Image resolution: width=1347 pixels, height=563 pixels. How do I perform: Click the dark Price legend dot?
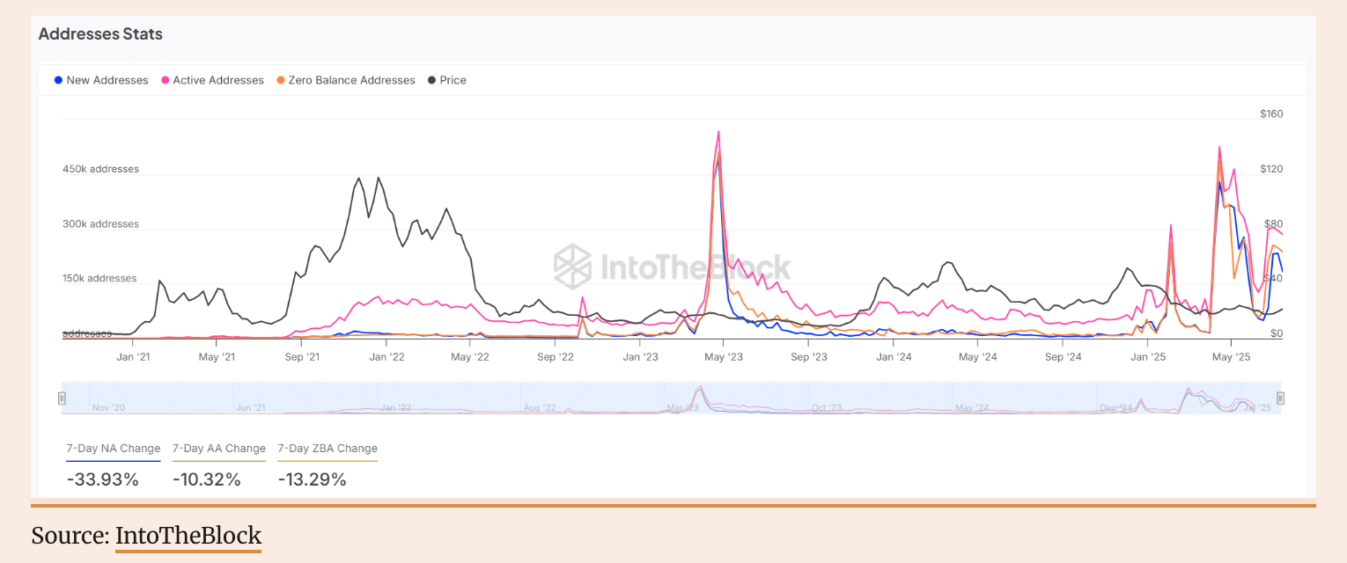click(x=431, y=80)
